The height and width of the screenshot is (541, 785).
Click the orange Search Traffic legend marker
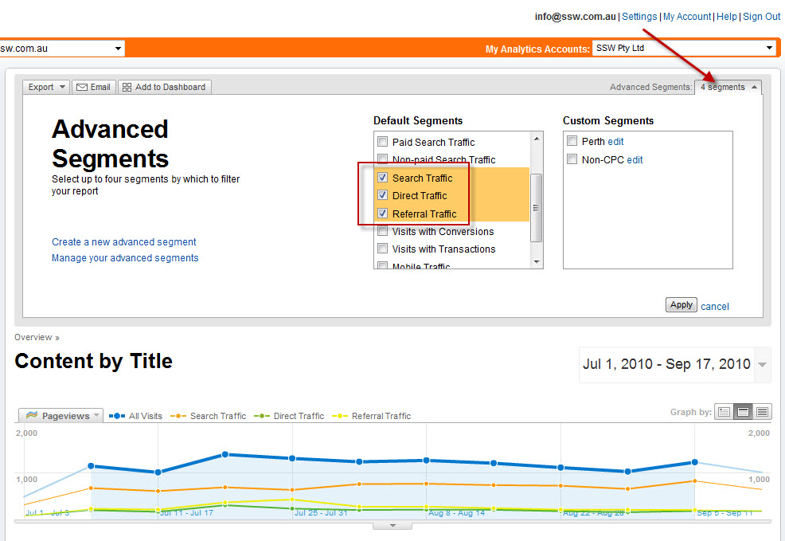click(x=178, y=416)
